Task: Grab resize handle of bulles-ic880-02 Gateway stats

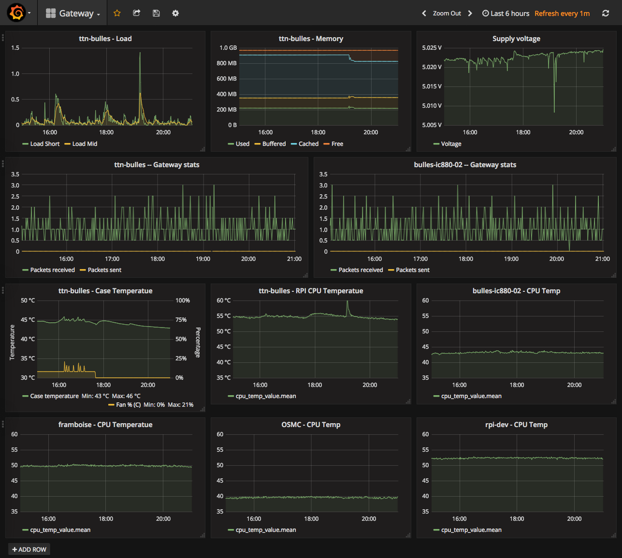Action: pos(614,275)
